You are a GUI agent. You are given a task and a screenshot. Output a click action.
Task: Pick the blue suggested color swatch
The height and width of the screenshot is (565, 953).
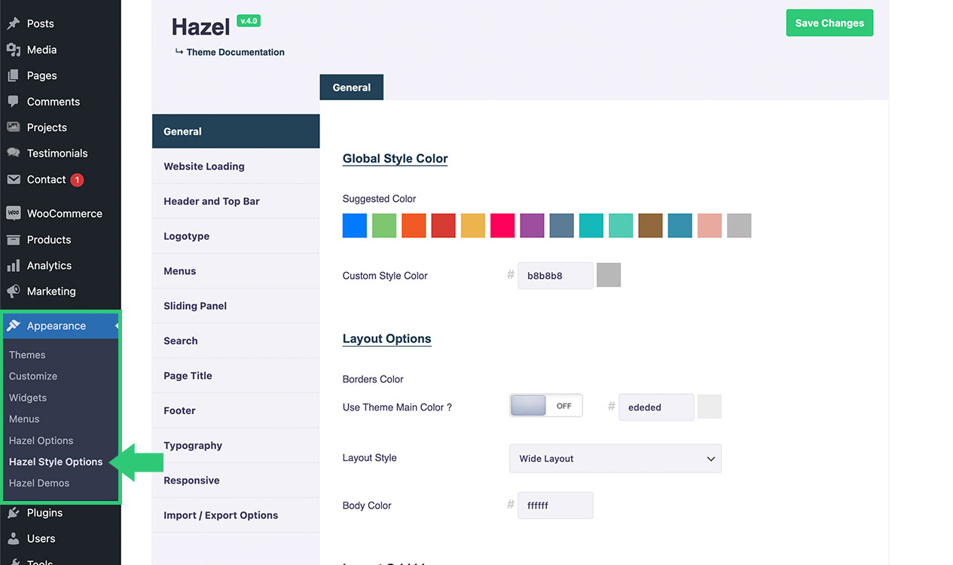click(x=355, y=226)
